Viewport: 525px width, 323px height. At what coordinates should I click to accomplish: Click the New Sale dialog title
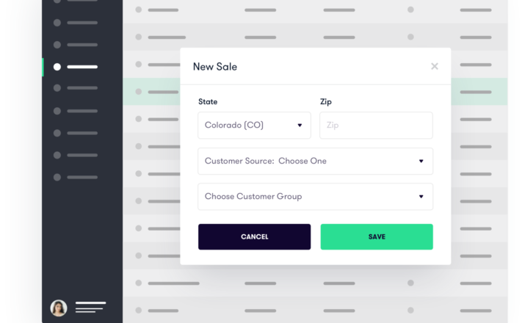click(215, 67)
